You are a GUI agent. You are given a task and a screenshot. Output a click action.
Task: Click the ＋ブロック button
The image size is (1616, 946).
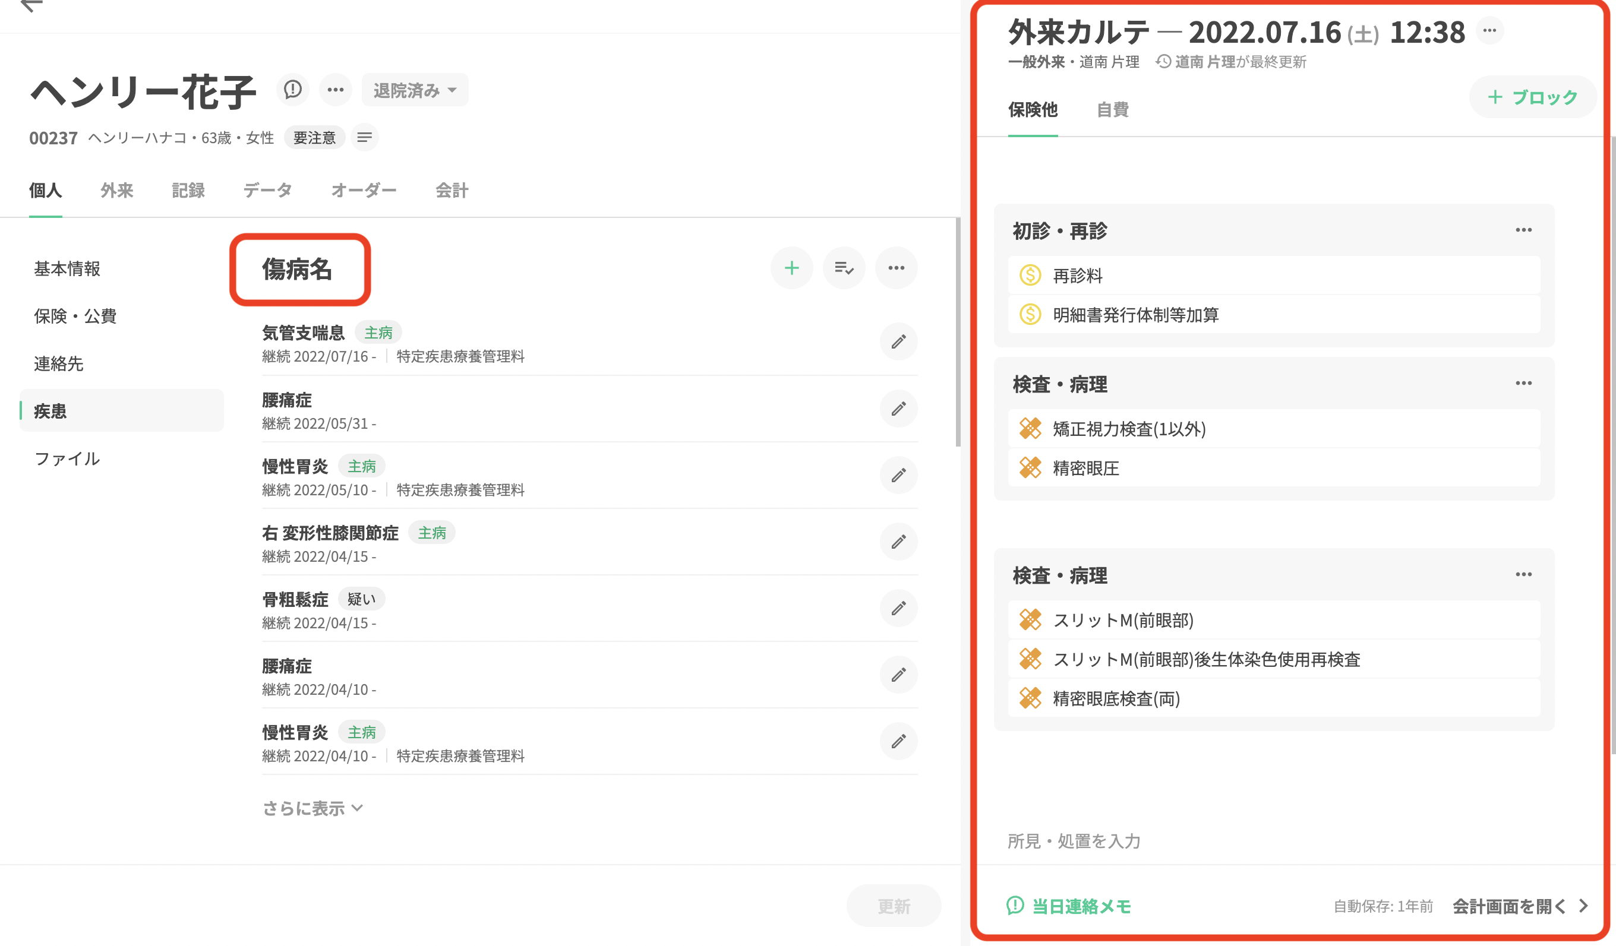pyautogui.click(x=1533, y=97)
